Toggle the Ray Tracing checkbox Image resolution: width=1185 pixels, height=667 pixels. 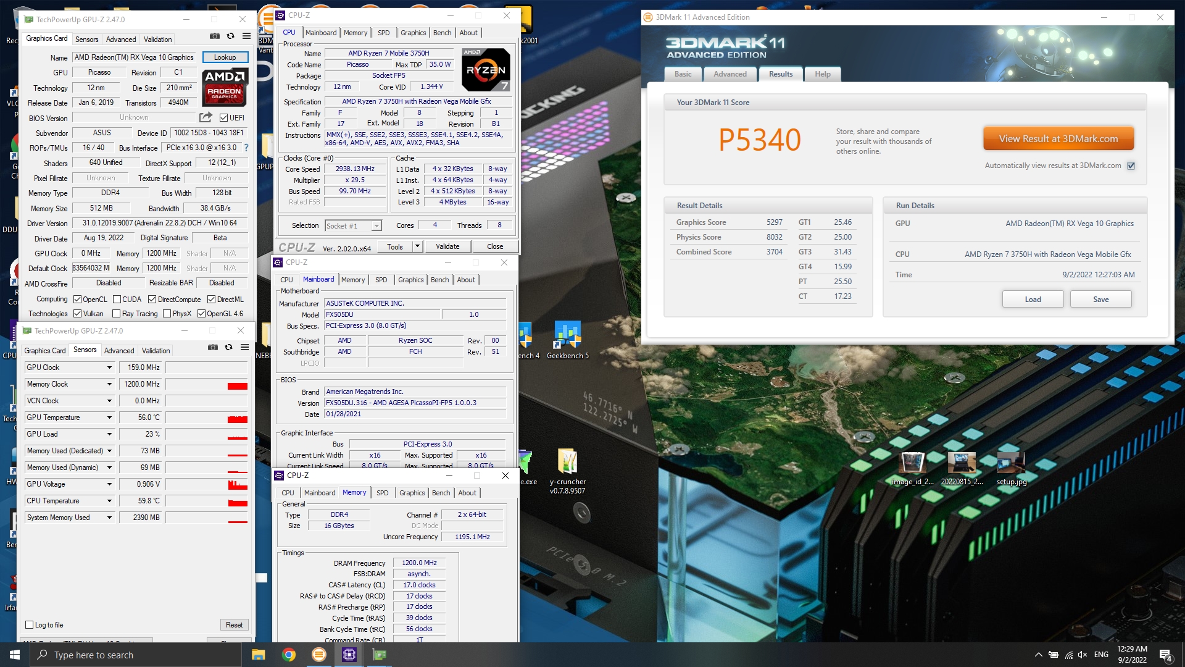point(116,314)
